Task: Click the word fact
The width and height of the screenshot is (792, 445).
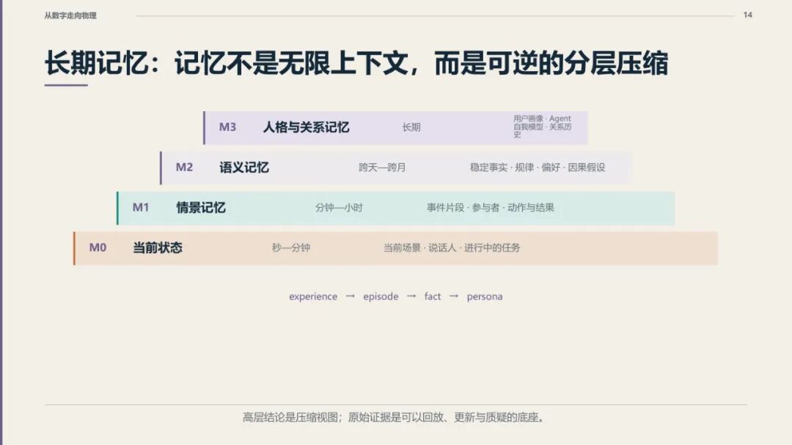Action: pos(433,296)
